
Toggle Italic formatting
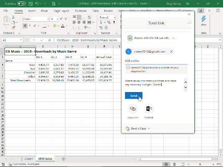30,26
